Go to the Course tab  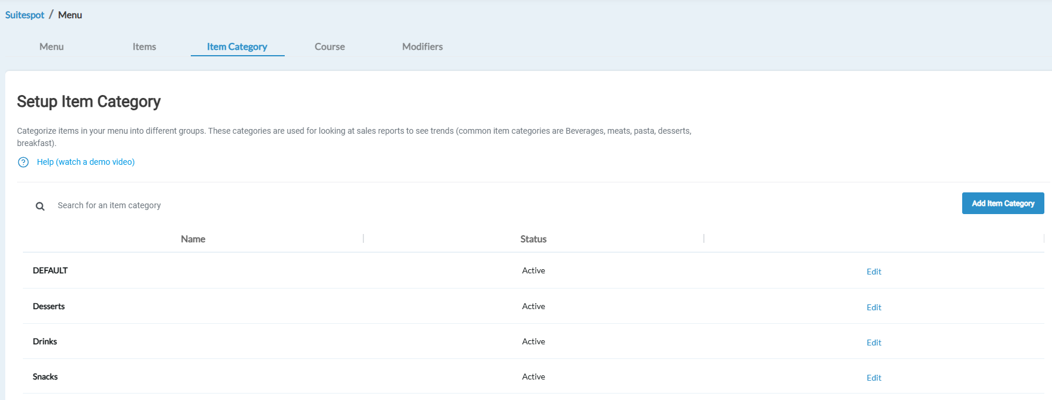tap(330, 47)
